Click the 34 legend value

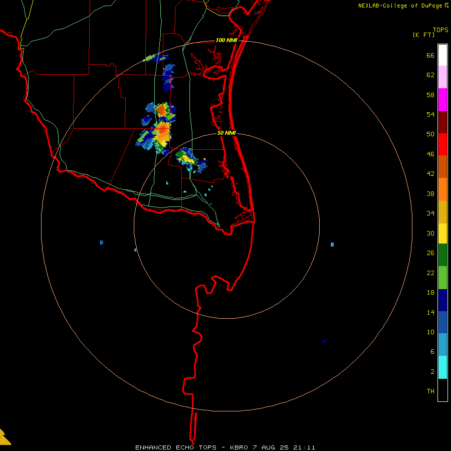point(430,213)
